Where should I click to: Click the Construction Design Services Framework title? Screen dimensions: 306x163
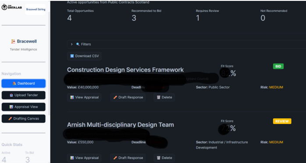(x=125, y=70)
